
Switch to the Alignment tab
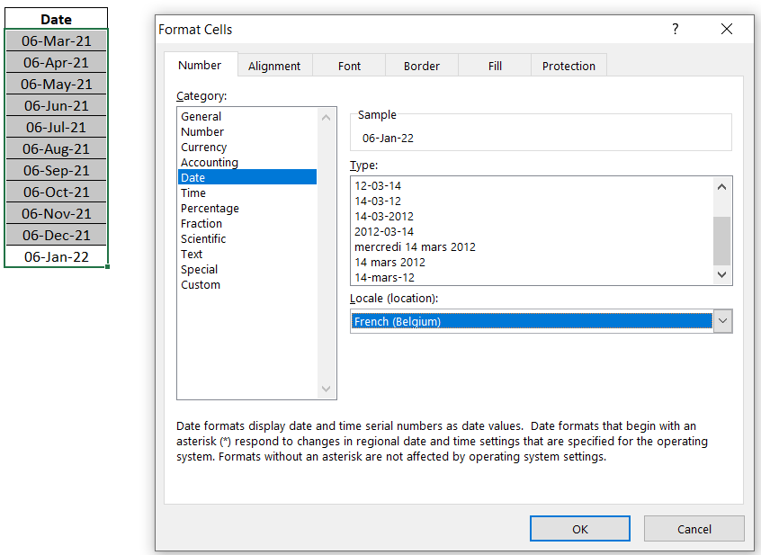pos(275,65)
